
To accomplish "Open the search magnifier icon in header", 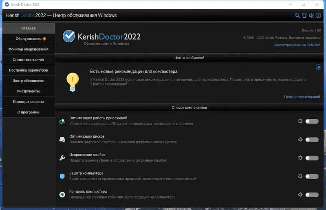I will click(x=297, y=15).
